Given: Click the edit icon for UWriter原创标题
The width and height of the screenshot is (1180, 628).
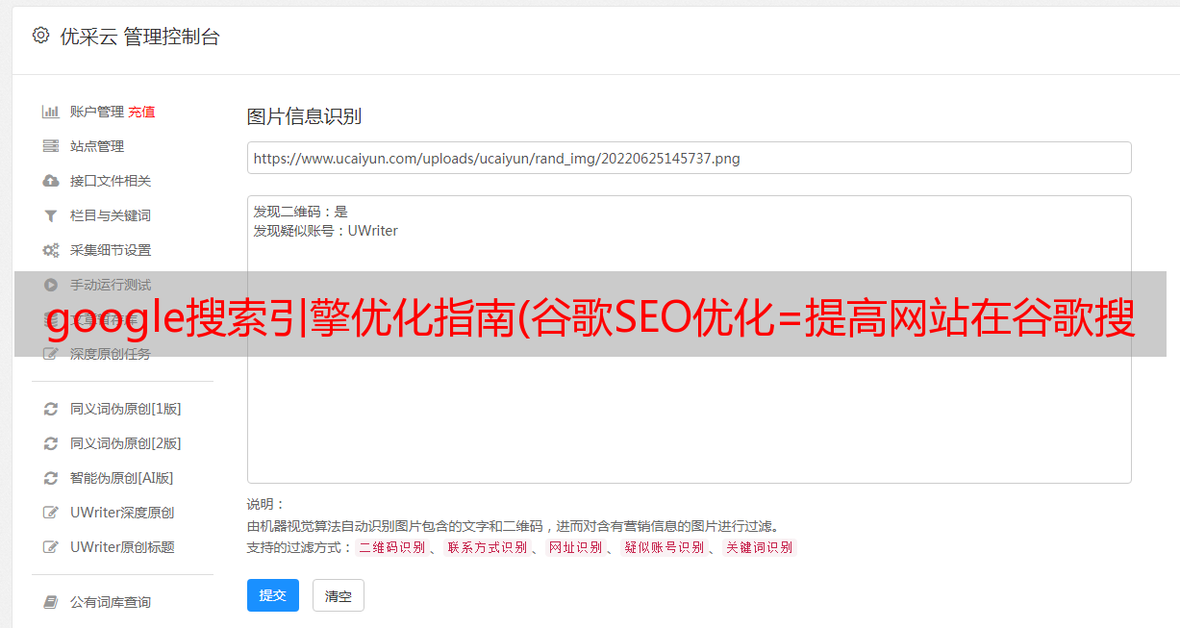Looking at the screenshot, I should [51, 547].
